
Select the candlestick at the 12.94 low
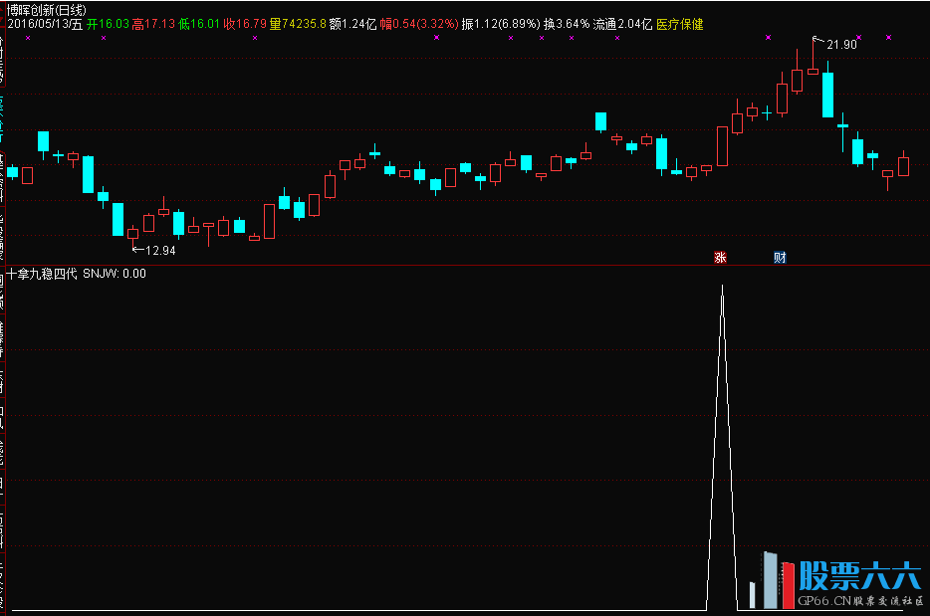[x=132, y=233]
